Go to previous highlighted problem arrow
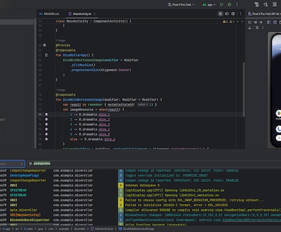Screen dimensions: 281x232 pyautogui.click(x=238, y=21)
